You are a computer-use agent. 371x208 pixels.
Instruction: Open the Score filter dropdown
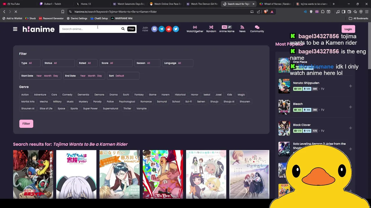116,63
